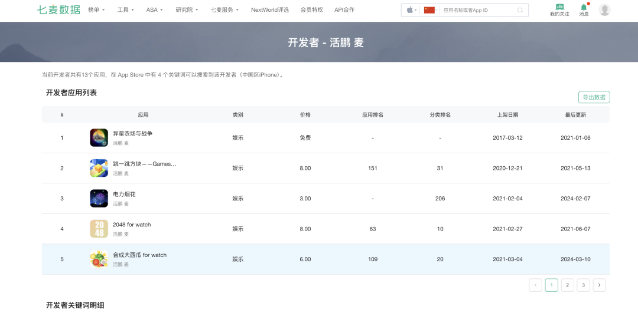Click 分类排名 column header

pyautogui.click(x=440, y=115)
